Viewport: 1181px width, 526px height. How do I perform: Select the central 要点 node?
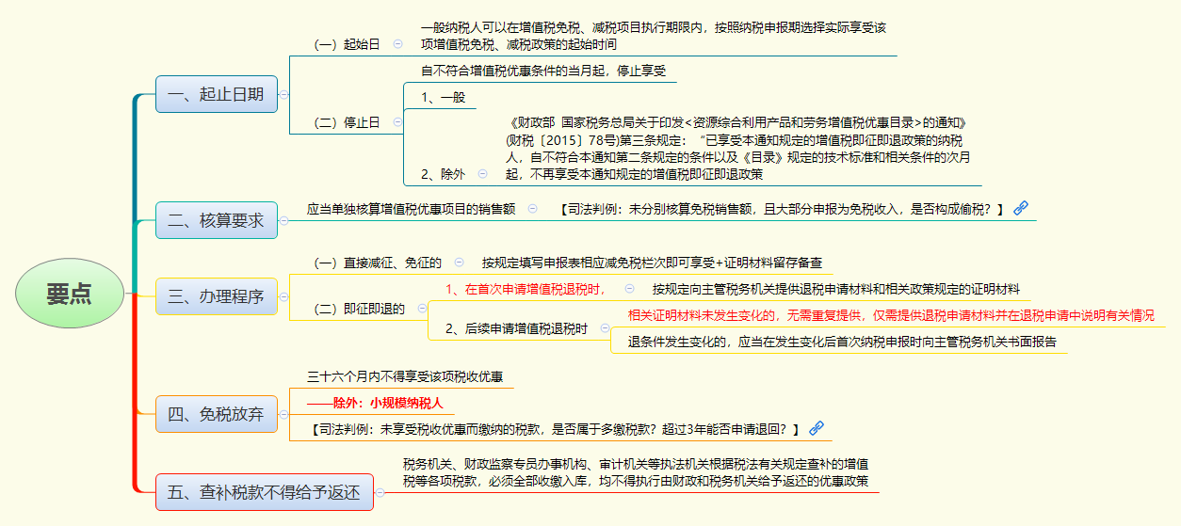(70, 295)
